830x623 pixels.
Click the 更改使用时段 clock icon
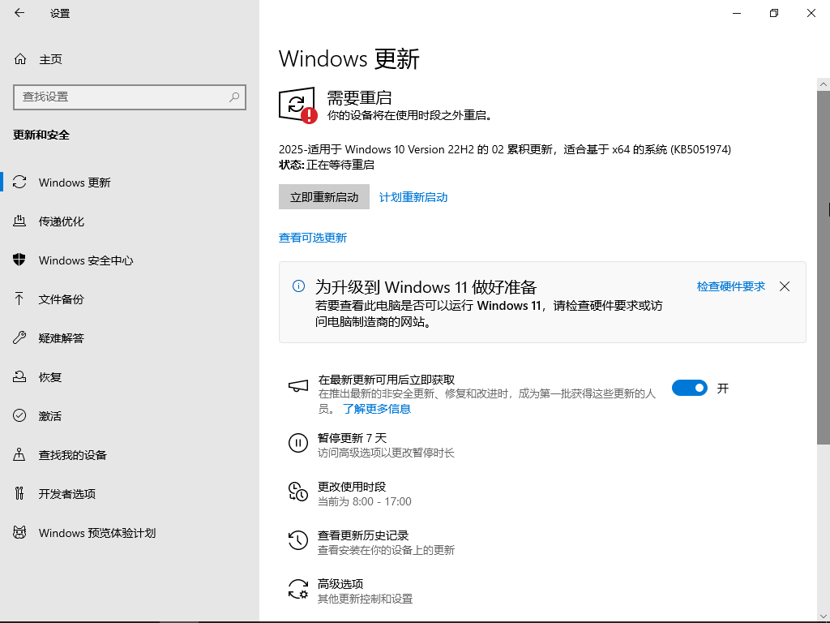[x=298, y=492]
